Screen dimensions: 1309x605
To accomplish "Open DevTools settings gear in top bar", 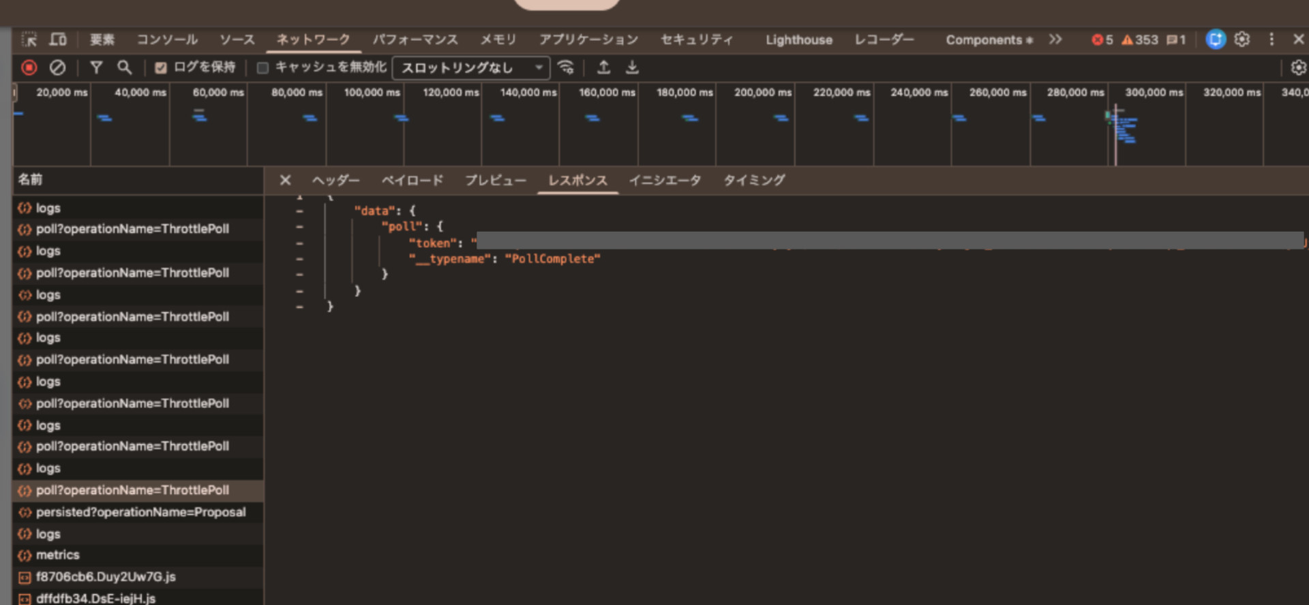I will pos(1242,40).
